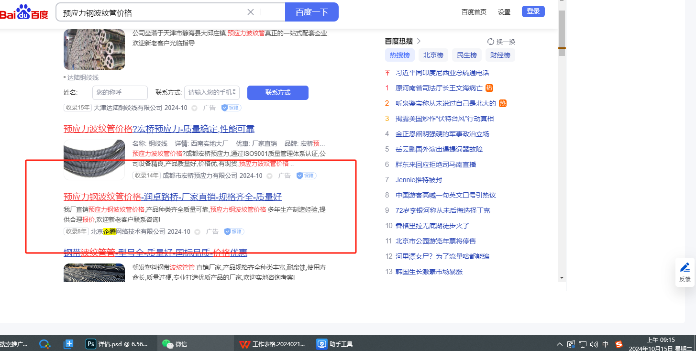Clear the search box with the X icon
Screen dimensions: 696x351
pyautogui.click(x=251, y=12)
